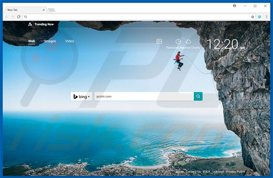Click the address bar search icon

[x=26, y=17]
